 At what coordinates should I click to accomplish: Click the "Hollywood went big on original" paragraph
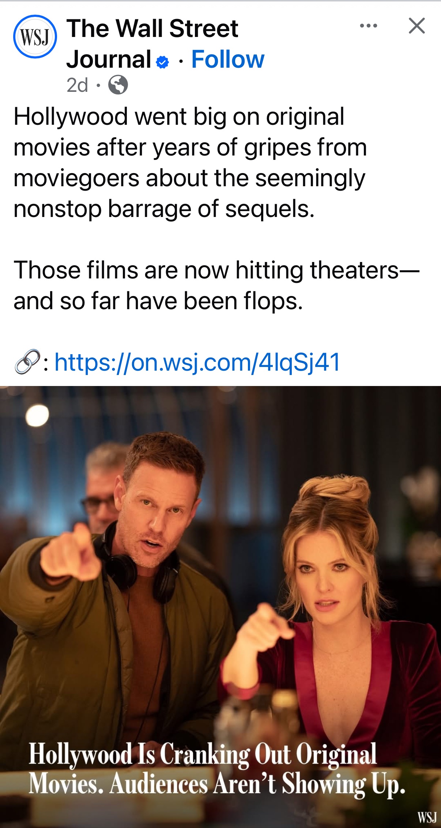pos(190,162)
